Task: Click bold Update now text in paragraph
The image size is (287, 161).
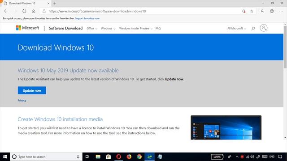Action: pyautogui.click(x=174, y=79)
